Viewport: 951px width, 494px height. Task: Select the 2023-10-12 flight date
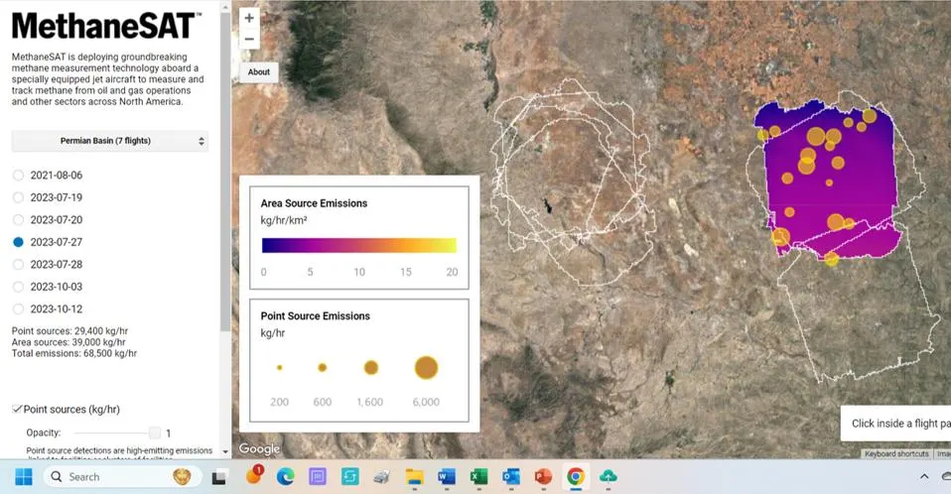click(x=18, y=309)
